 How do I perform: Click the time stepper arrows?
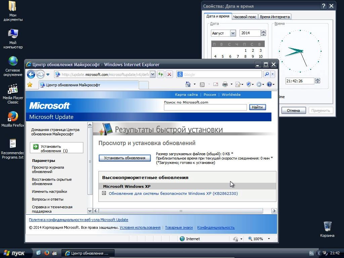click(317, 81)
